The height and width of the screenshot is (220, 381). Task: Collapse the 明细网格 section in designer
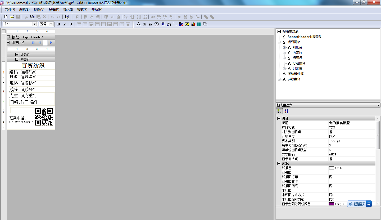coord(8,43)
